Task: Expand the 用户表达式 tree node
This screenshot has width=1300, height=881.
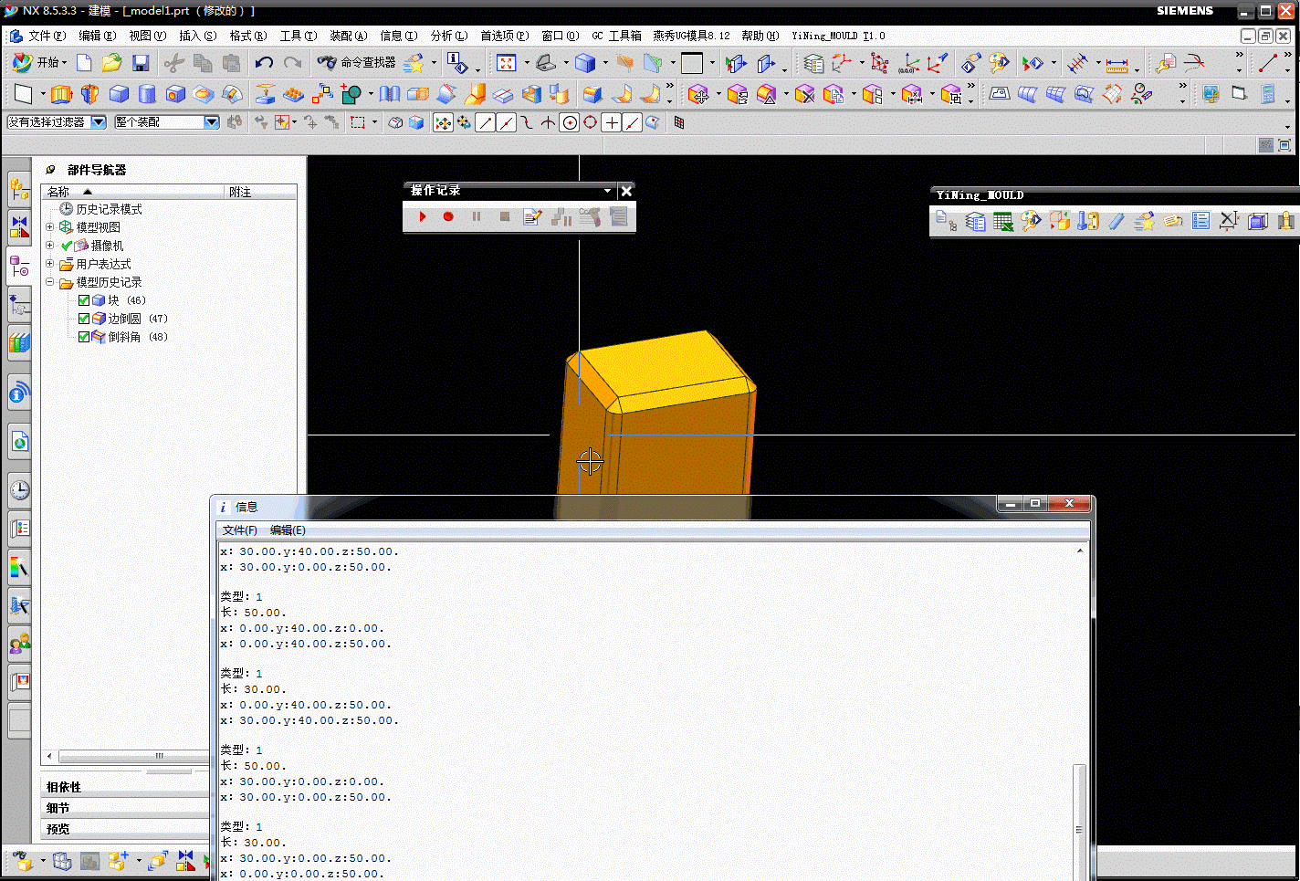Action: [50, 264]
